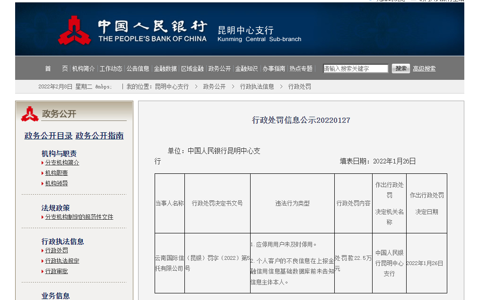Open the 分支机构简介 sidebar link
The width and height of the screenshot is (487, 300).
pos(62,163)
